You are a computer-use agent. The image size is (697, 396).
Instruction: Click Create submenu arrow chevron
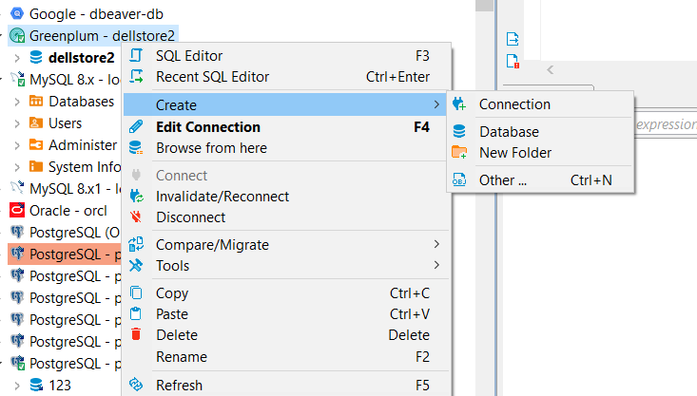(436, 104)
